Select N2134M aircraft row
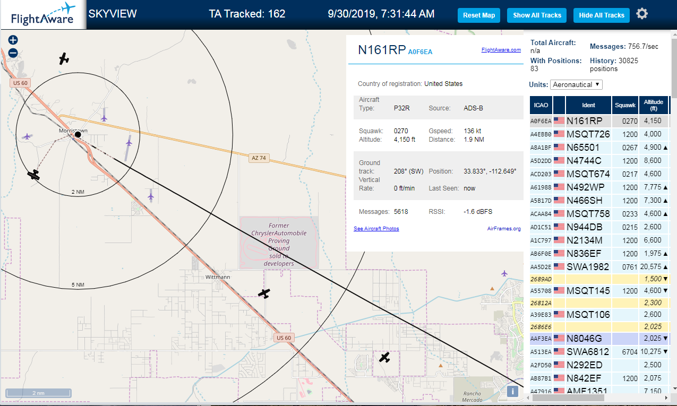Viewport: 677px width, 406px height. pos(599,240)
